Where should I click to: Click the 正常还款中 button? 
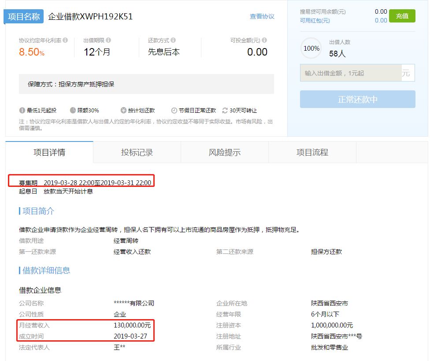click(358, 99)
